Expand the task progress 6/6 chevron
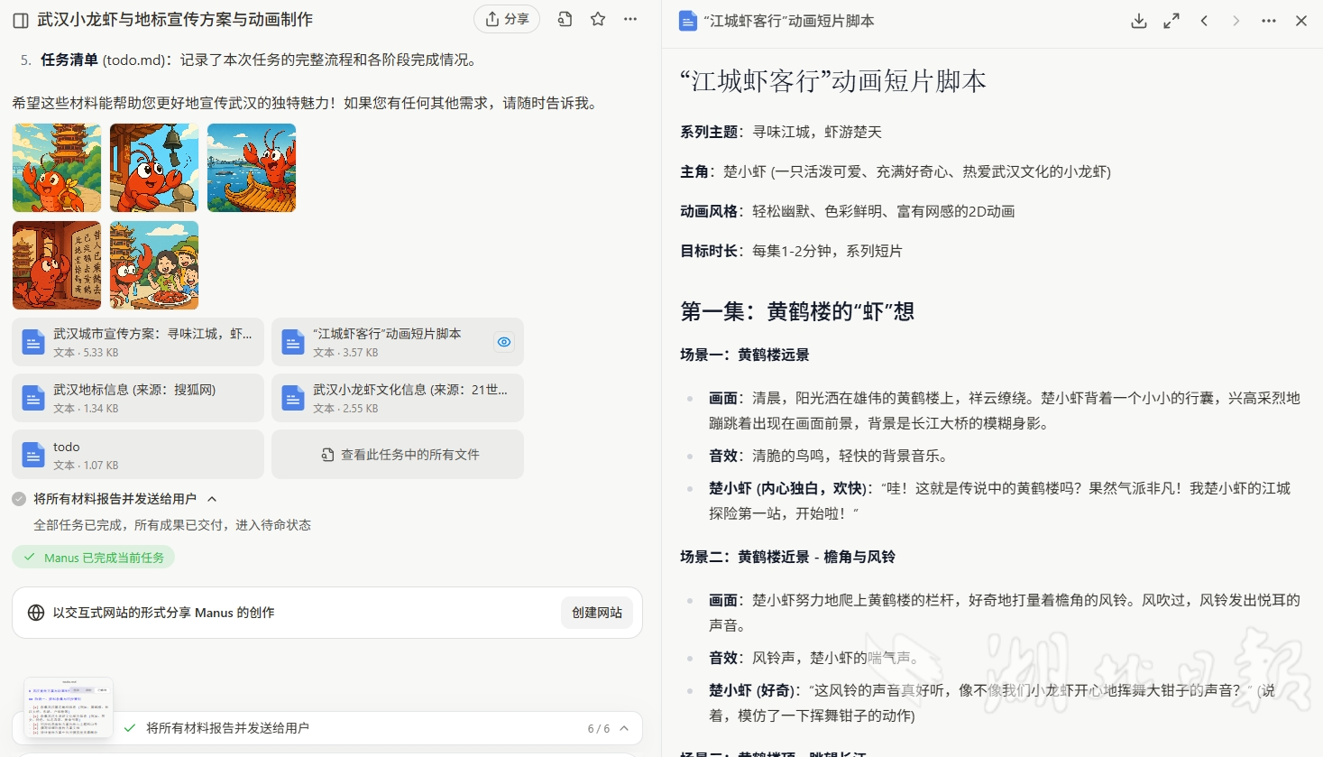The height and width of the screenshot is (757, 1323). coord(624,728)
